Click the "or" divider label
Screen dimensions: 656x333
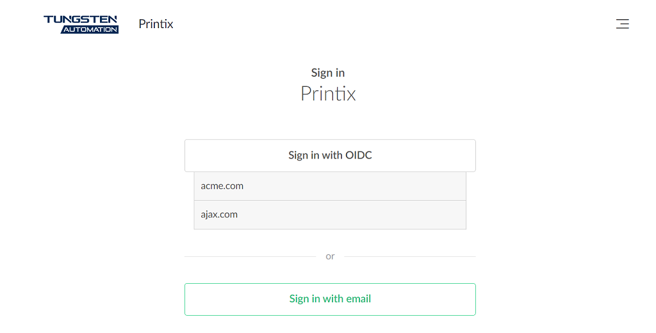[x=330, y=256]
